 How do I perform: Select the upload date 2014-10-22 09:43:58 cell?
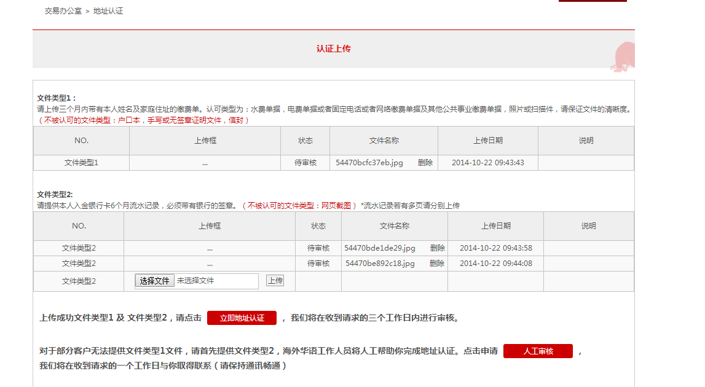tap(495, 248)
